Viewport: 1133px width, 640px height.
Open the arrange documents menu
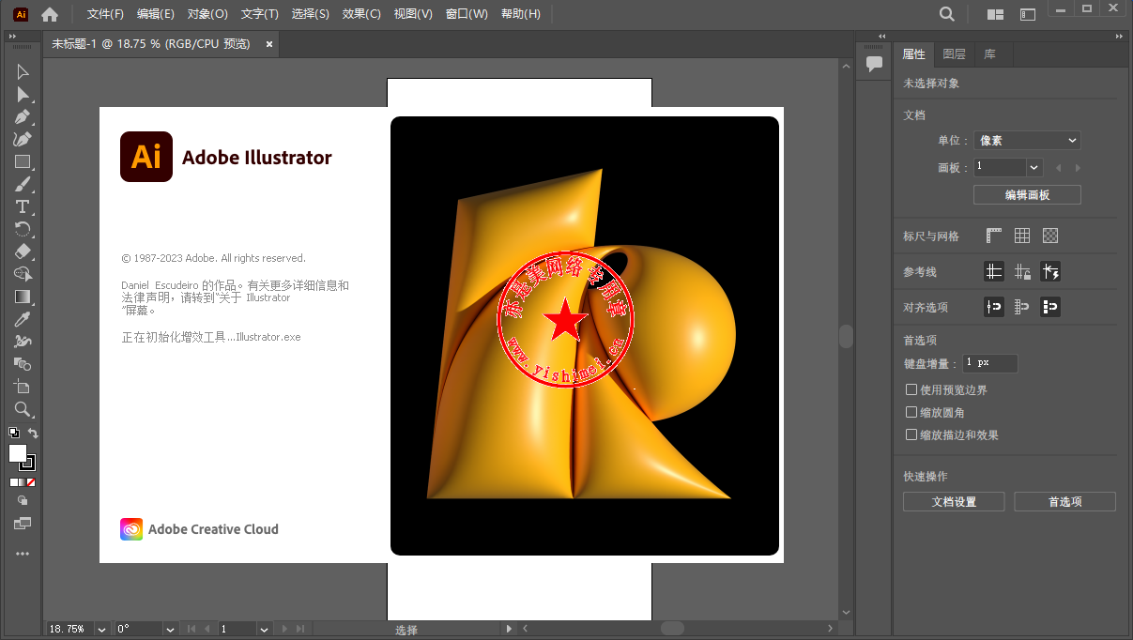coord(995,14)
